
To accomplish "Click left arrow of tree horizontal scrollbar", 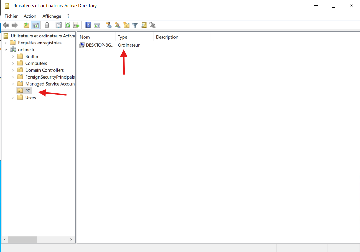I will tap(5, 240).
